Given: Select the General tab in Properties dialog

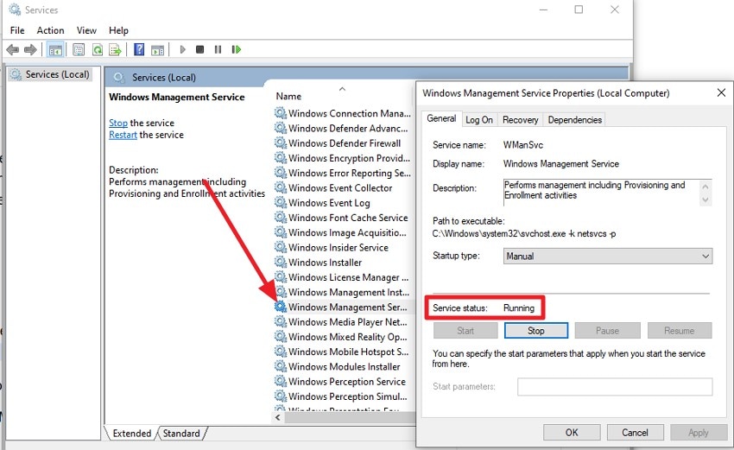Looking at the screenshot, I should 441,118.
